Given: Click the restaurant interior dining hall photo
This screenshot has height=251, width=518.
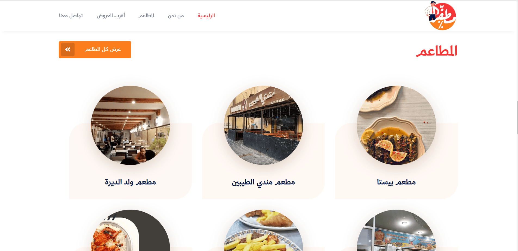Looking at the screenshot, I should 131,125.
